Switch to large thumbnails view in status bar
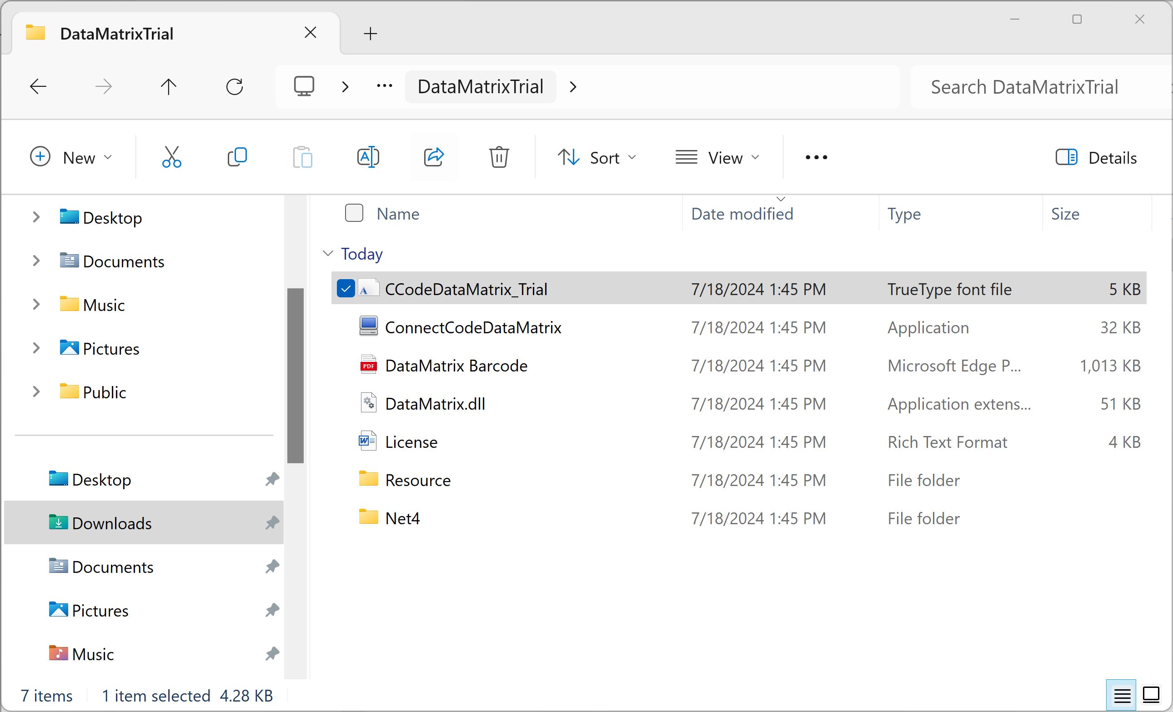Viewport: 1173px width, 712px height. point(1151,695)
